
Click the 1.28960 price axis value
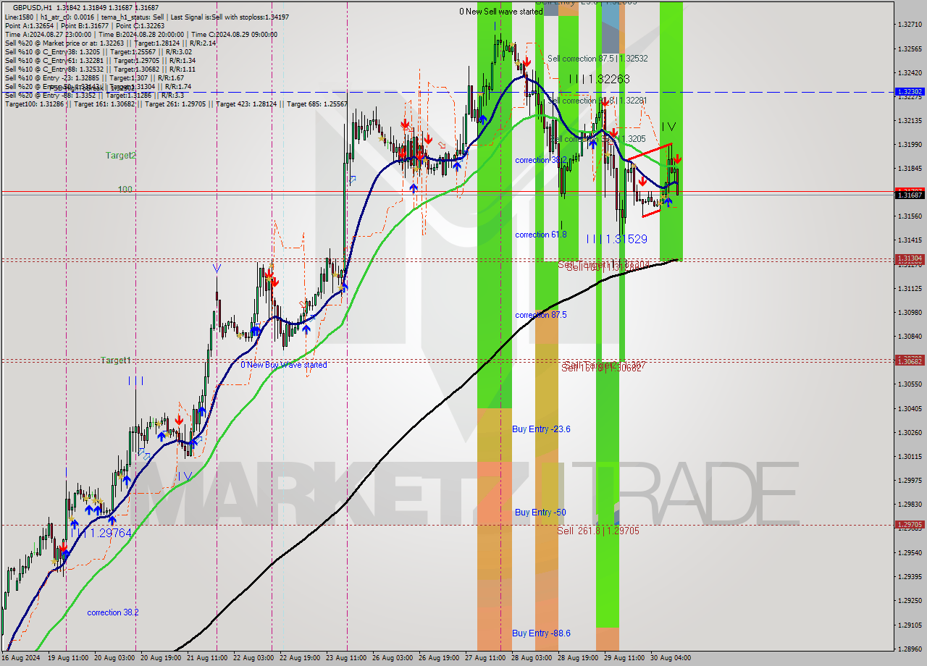click(909, 649)
